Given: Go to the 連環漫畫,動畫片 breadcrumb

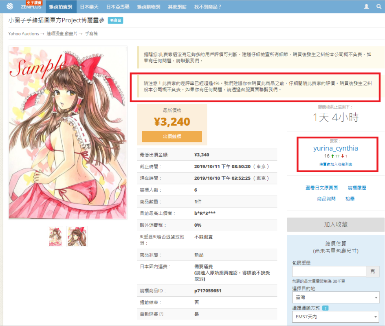Looking at the screenshot, I should point(62,34).
